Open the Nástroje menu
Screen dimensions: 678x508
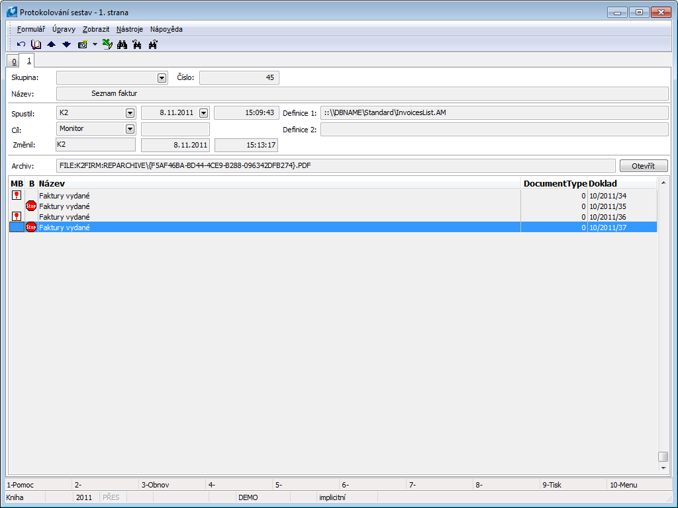130,29
